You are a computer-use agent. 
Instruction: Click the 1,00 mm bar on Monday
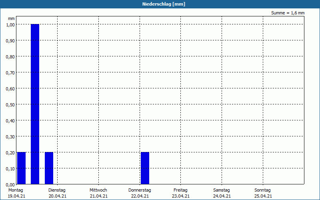click(35, 104)
